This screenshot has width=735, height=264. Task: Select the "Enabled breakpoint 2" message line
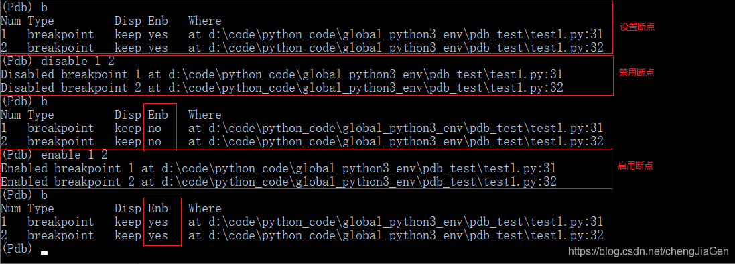(279, 182)
